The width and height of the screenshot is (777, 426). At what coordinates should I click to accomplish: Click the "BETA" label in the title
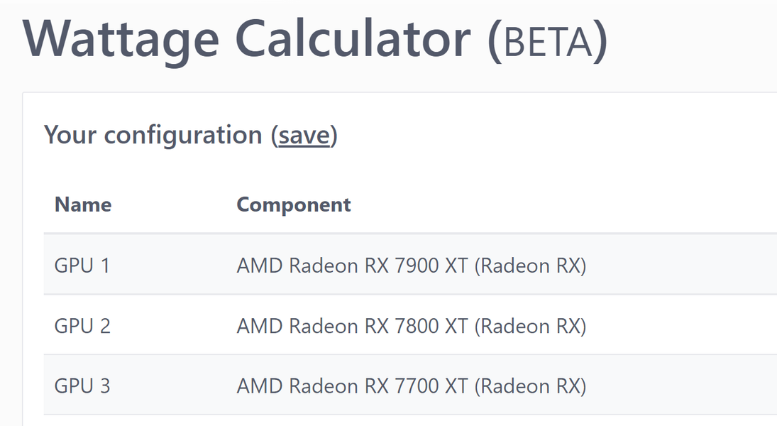[x=547, y=41]
